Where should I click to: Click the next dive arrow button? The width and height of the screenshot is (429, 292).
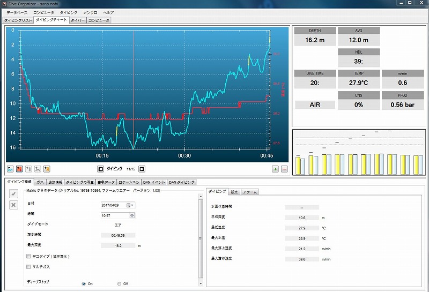click(x=142, y=169)
